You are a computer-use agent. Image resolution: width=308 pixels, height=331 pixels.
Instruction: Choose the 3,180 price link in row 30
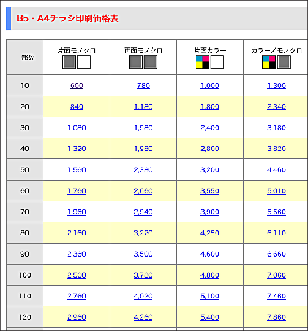[276, 128]
